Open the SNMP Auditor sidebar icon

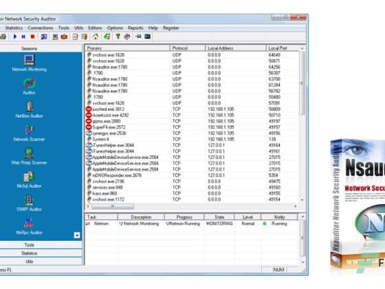click(29, 200)
